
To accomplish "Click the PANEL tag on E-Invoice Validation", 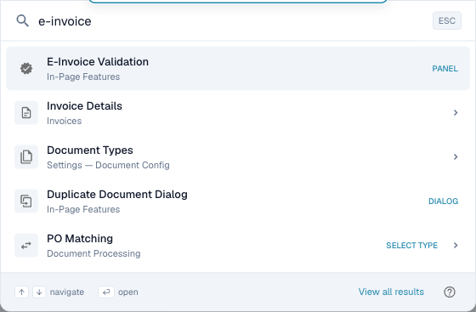I will (445, 69).
